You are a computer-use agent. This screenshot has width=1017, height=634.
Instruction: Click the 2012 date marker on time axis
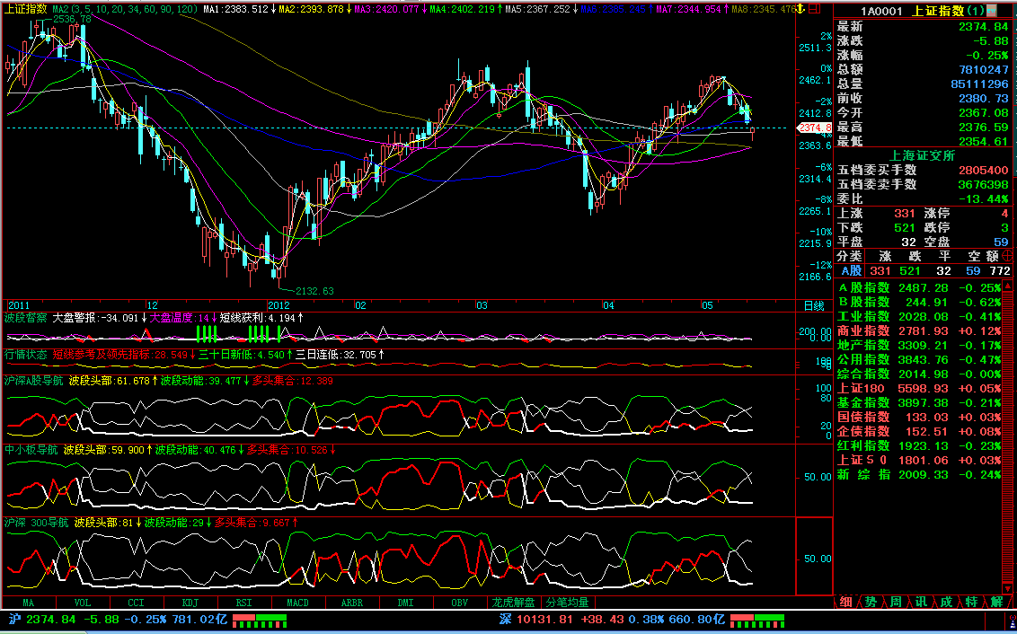279,305
